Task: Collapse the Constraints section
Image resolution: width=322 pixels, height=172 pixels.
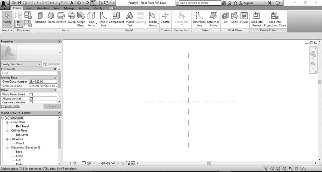Action: 55,69
